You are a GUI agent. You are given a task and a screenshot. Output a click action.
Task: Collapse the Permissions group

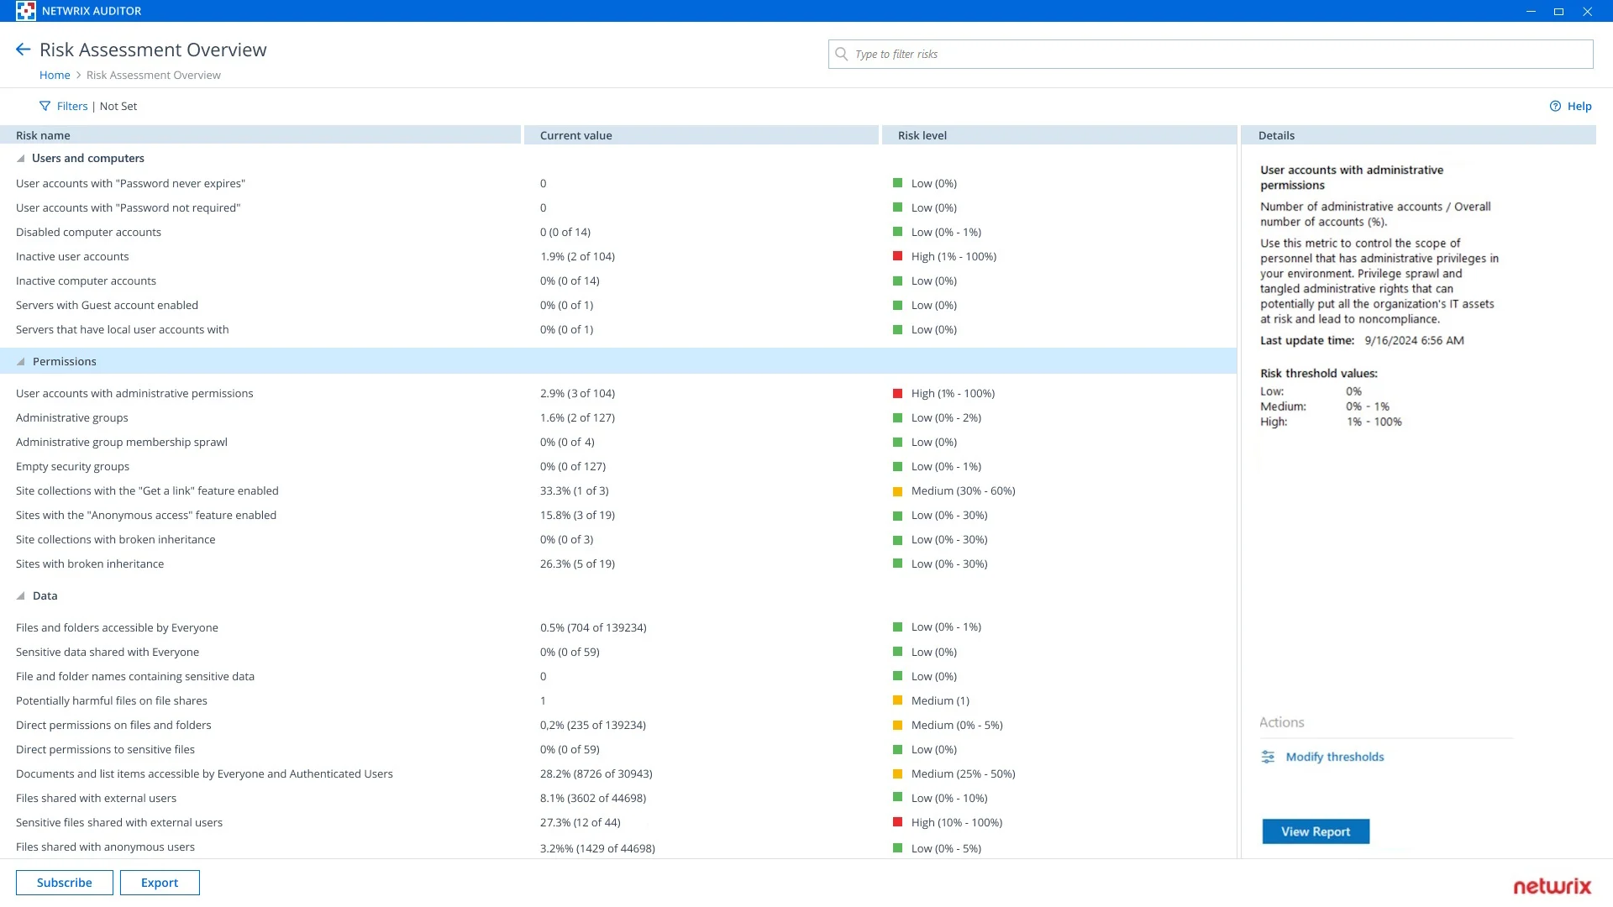[20, 362]
